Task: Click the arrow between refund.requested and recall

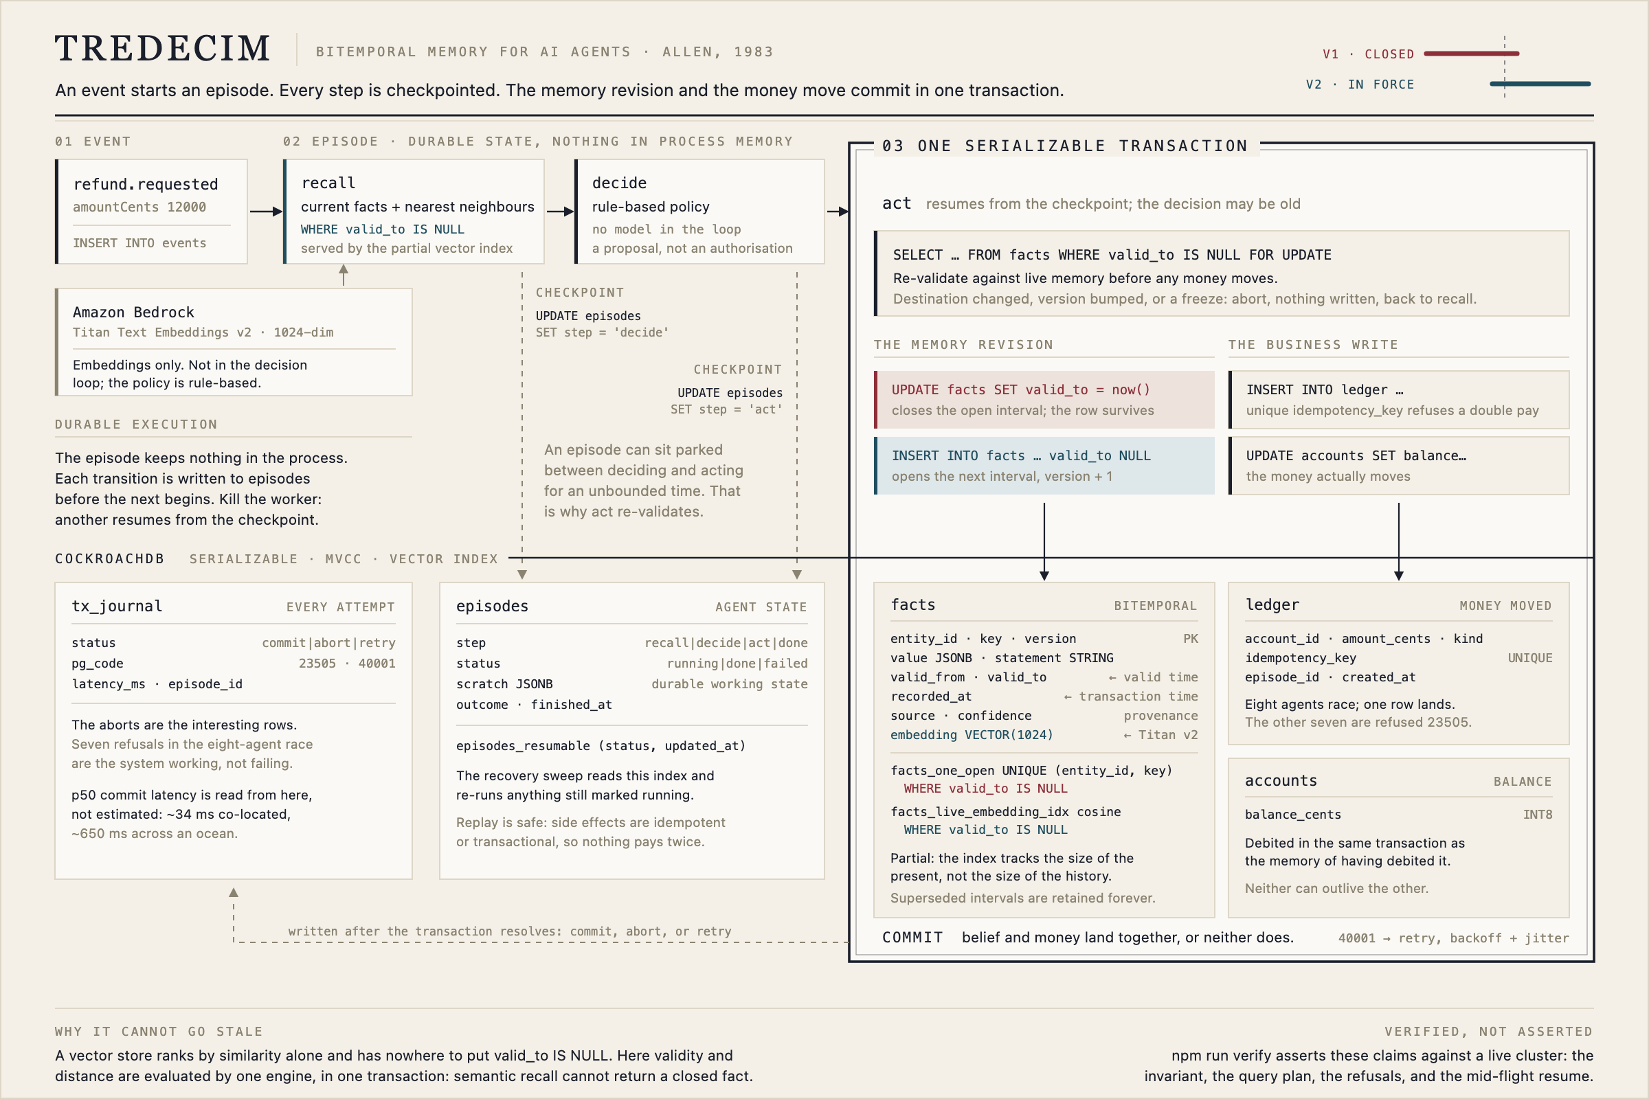Action: point(266,211)
